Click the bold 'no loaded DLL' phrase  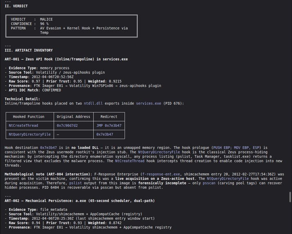click(85, 148)
